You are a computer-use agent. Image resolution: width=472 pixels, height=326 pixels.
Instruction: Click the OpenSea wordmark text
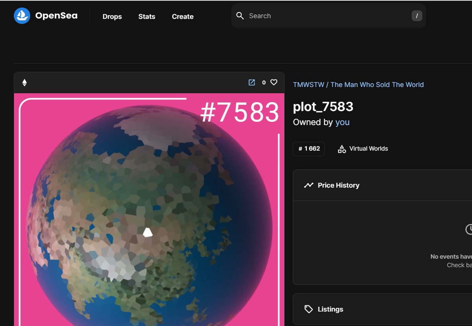click(56, 16)
